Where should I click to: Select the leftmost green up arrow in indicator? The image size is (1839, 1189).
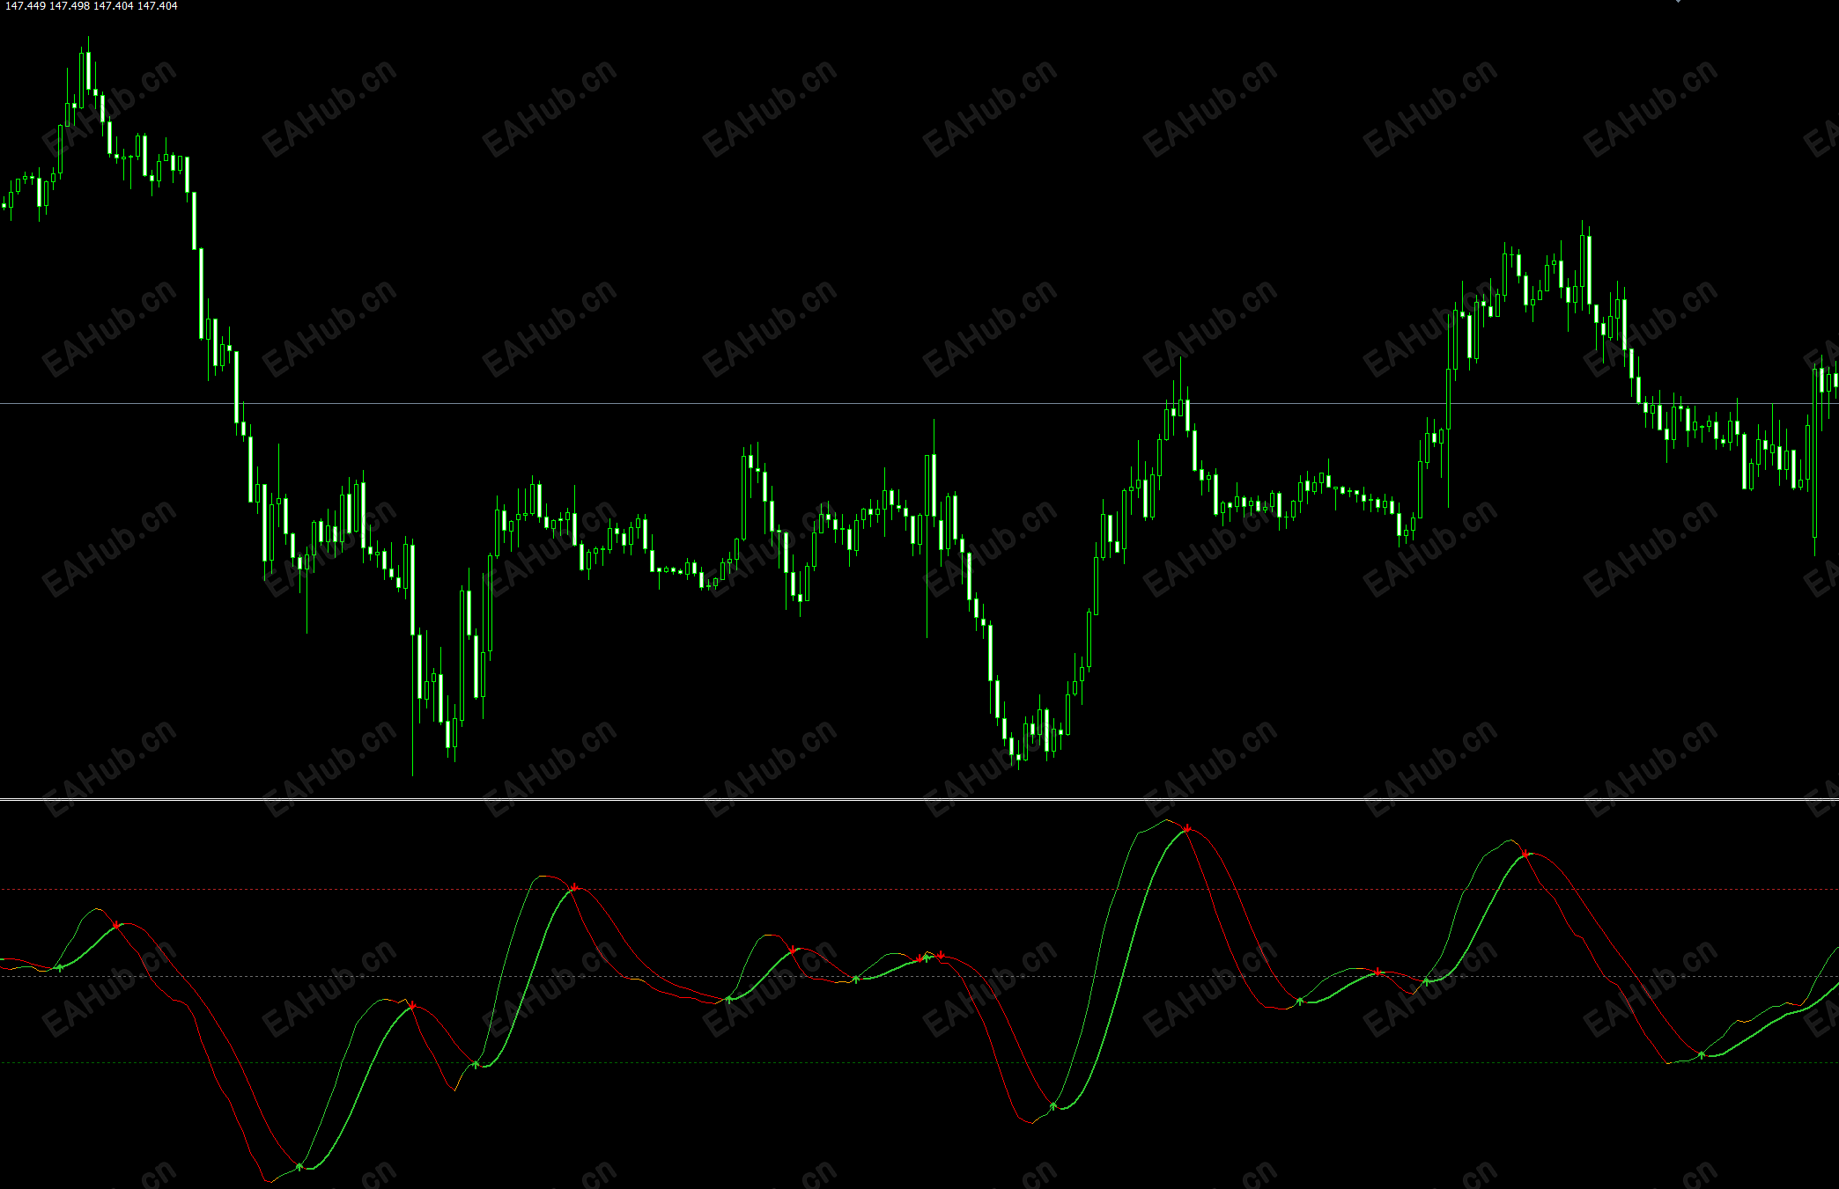tap(60, 967)
